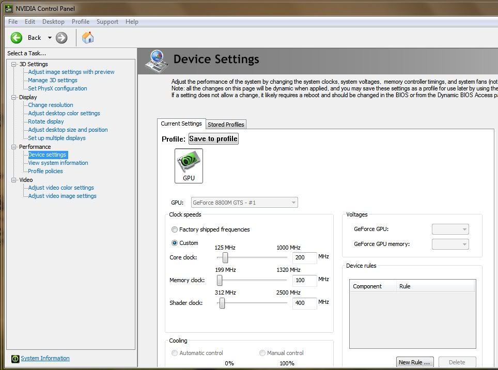Open Set PhysX configuration
The image size is (498, 370).
57,88
